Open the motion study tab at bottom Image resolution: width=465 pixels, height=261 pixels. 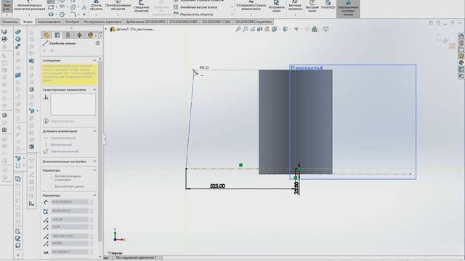click(x=136, y=258)
